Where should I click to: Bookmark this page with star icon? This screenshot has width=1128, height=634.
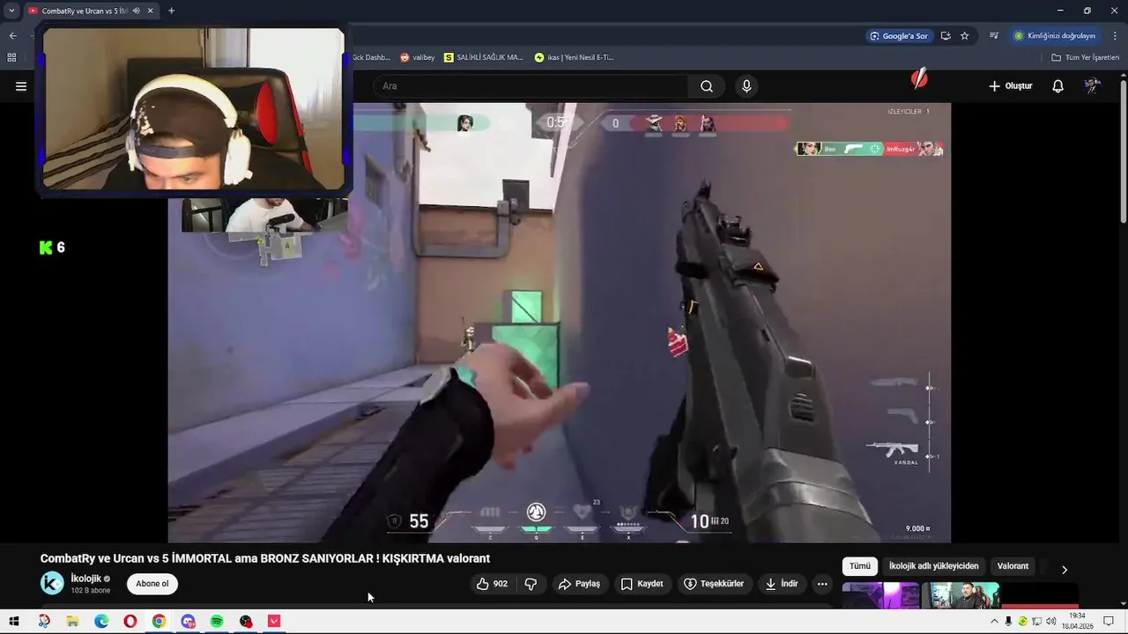pos(965,36)
